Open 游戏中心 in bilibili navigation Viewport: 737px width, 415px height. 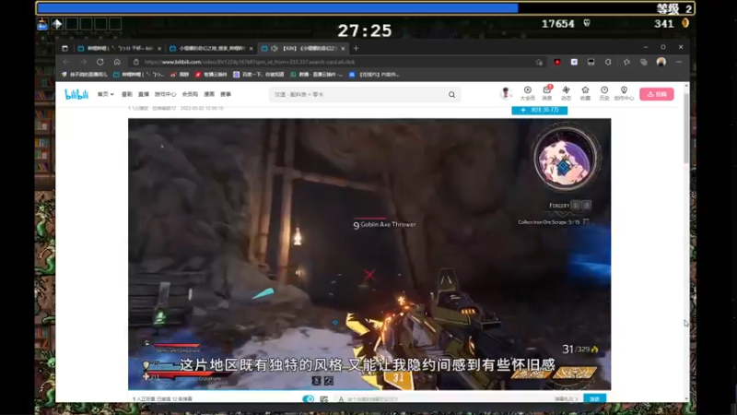click(x=165, y=94)
